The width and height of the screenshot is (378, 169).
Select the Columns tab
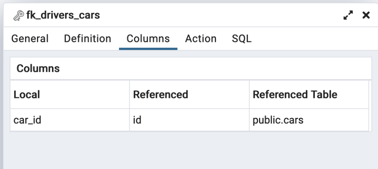tap(148, 39)
